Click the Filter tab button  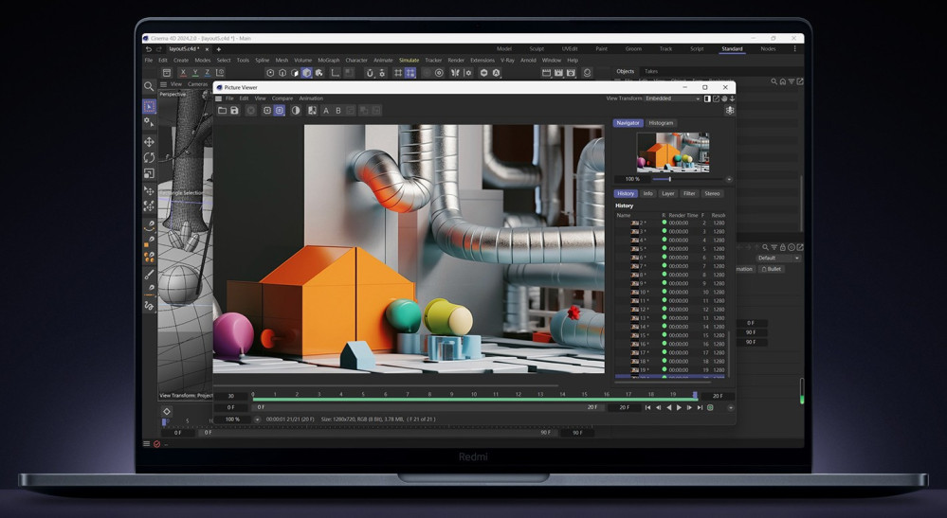point(689,193)
